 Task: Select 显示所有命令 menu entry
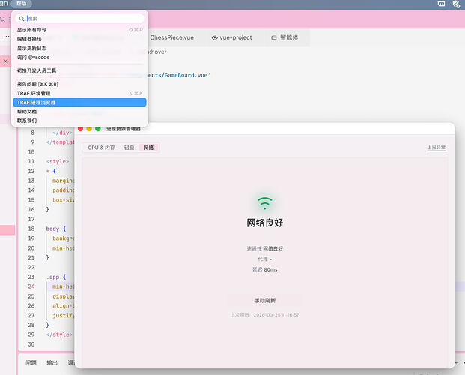79,30
